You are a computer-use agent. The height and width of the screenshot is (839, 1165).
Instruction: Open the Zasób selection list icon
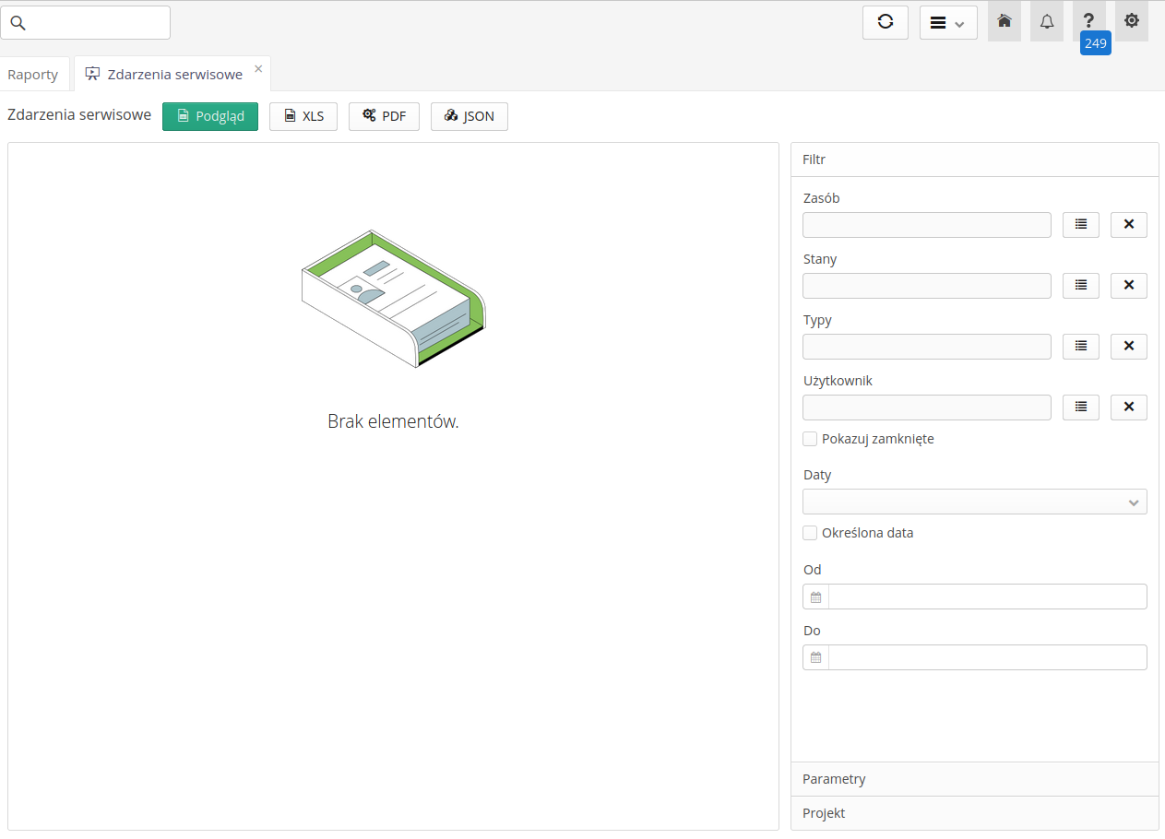[x=1081, y=225]
